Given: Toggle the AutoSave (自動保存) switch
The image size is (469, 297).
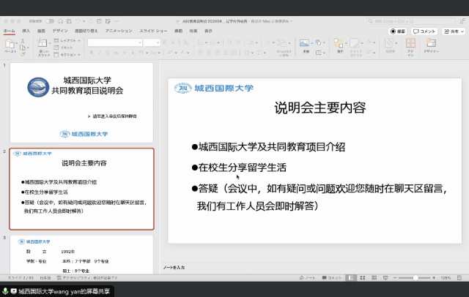Looking at the screenshot, I should (x=50, y=21).
